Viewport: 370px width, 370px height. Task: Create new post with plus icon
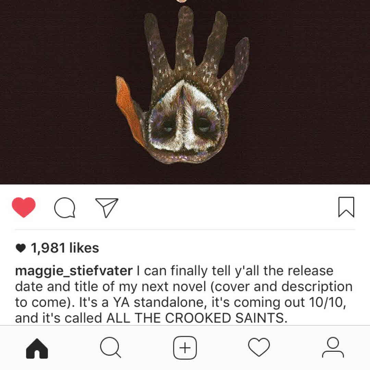point(185,348)
